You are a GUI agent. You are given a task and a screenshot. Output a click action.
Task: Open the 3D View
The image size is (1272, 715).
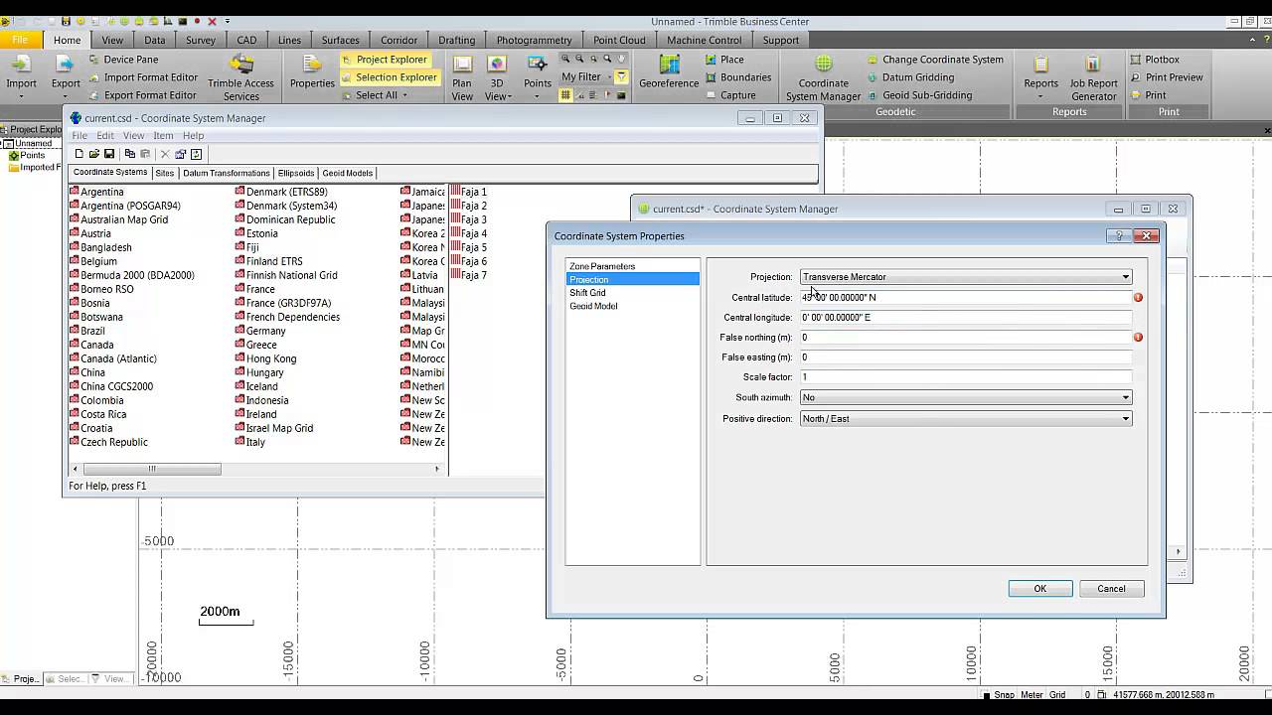[498, 77]
